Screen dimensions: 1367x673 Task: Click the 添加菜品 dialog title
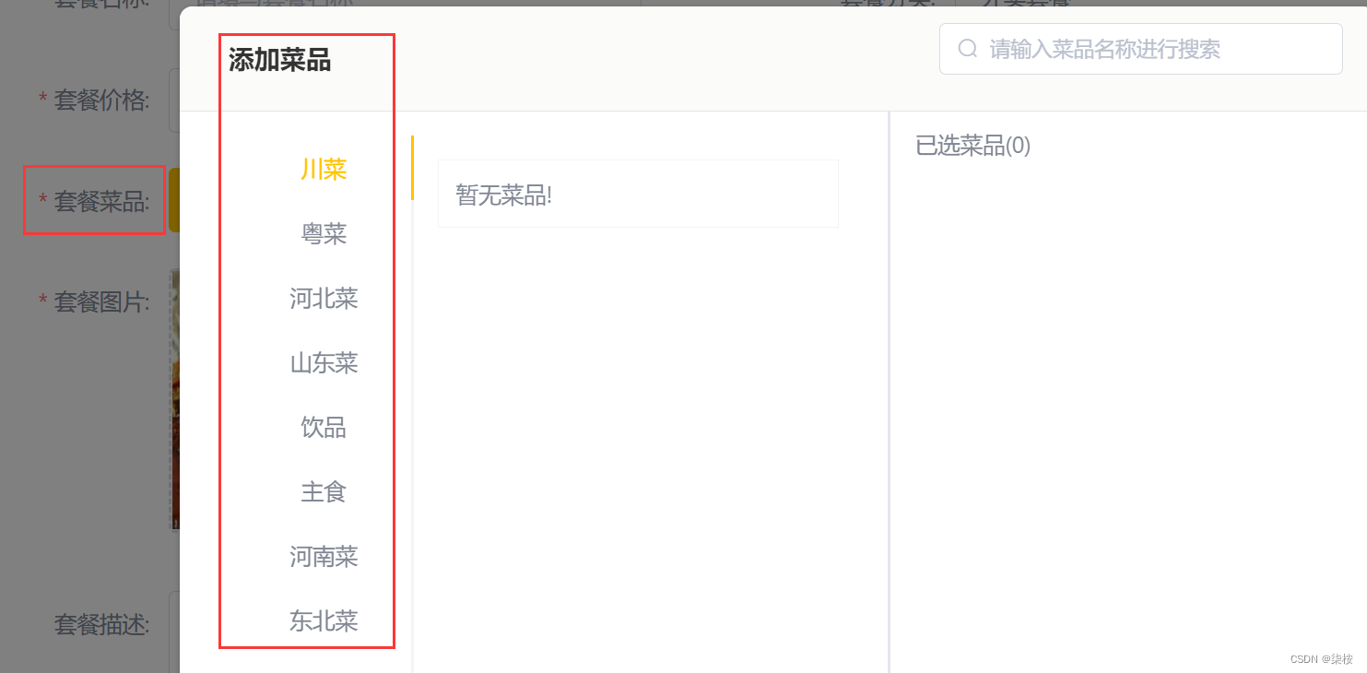pyautogui.click(x=279, y=61)
